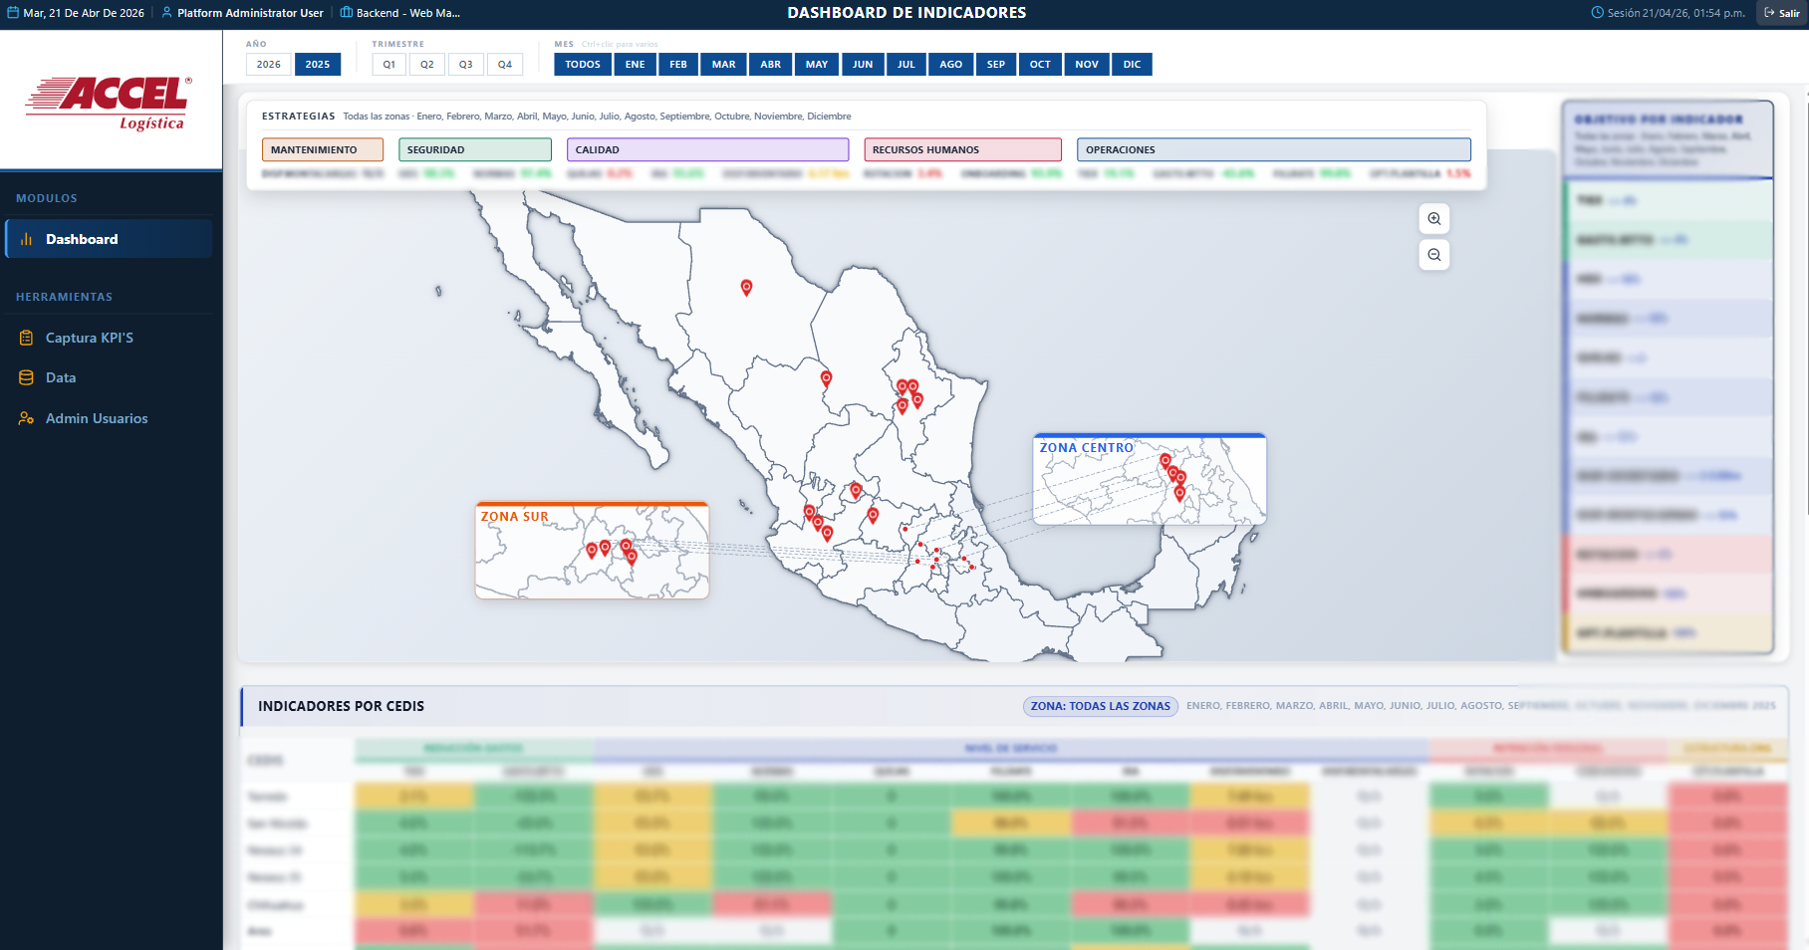Select the OPERACIONES strategy

coord(1274,149)
